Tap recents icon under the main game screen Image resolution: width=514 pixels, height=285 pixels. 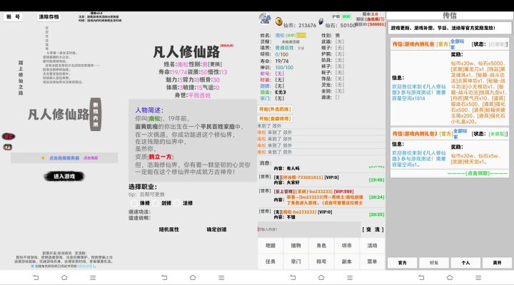point(350,277)
